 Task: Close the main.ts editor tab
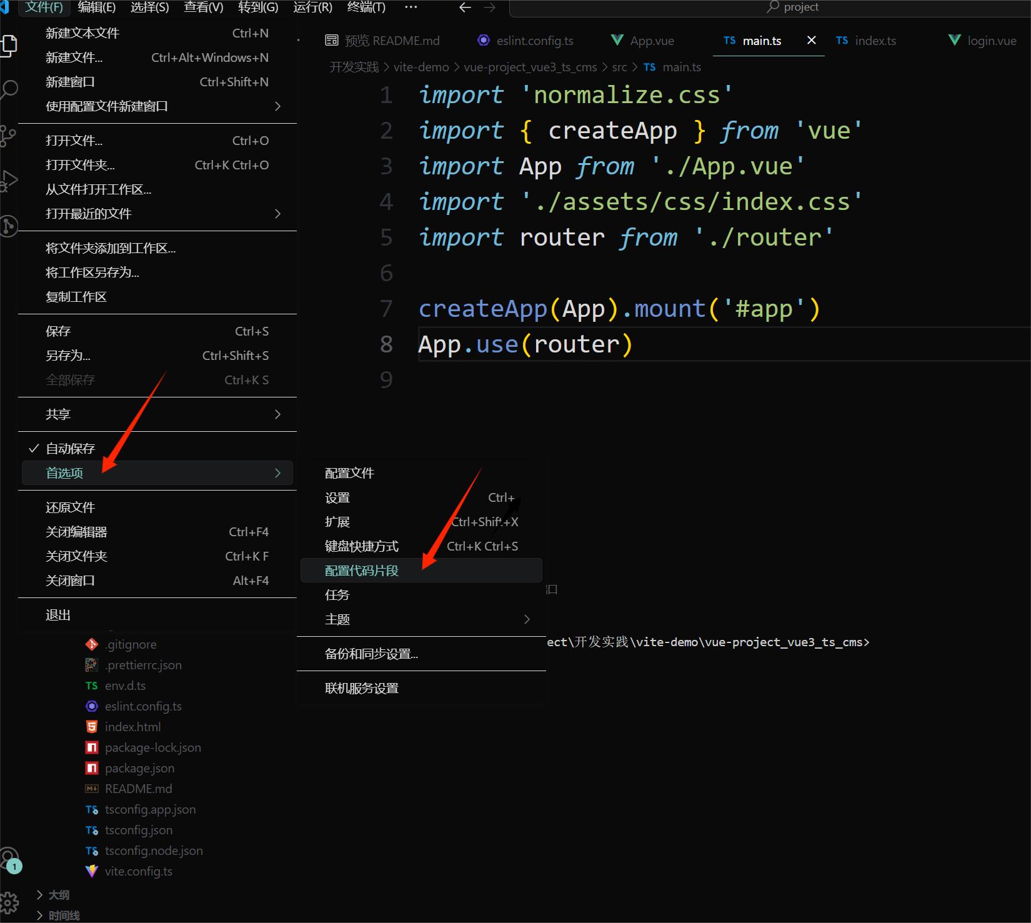point(811,40)
